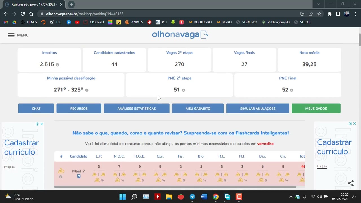Open the Facebook bookmark
The image size is (361, 203).
(69, 22)
